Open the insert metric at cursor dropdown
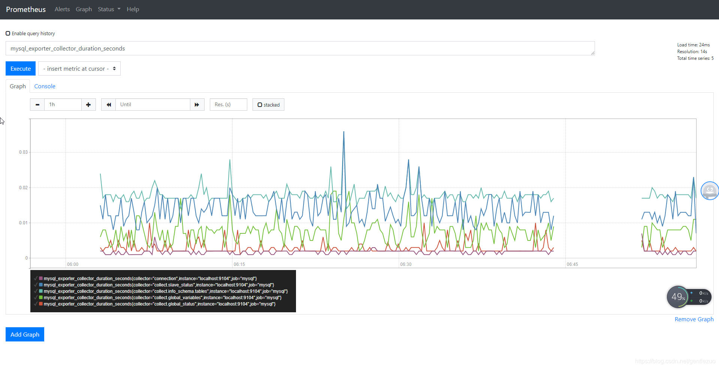 click(79, 68)
